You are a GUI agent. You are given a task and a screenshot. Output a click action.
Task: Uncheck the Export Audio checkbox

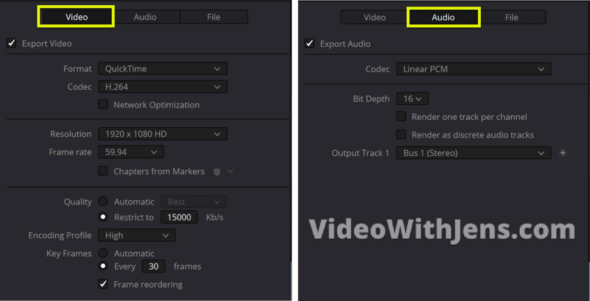[309, 43]
